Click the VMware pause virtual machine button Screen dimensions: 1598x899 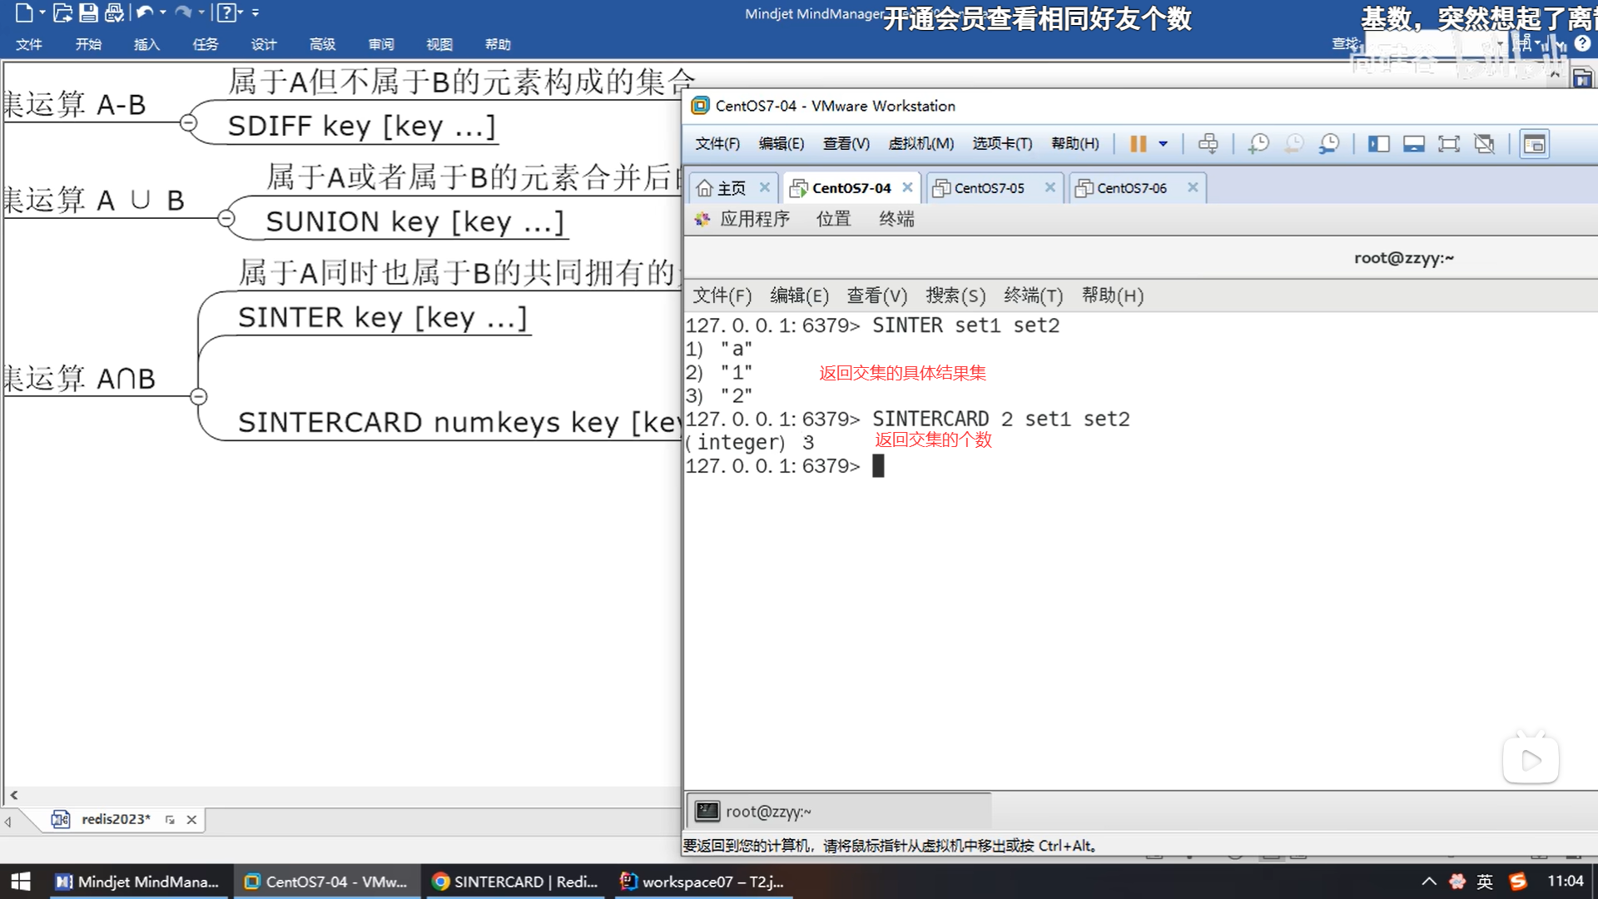pos(1137,144)
